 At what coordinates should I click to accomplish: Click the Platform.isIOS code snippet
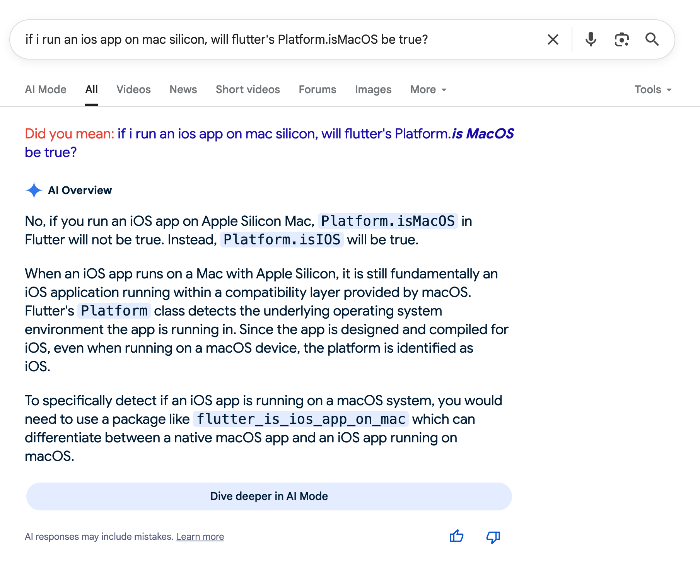(x=282, y=240)
